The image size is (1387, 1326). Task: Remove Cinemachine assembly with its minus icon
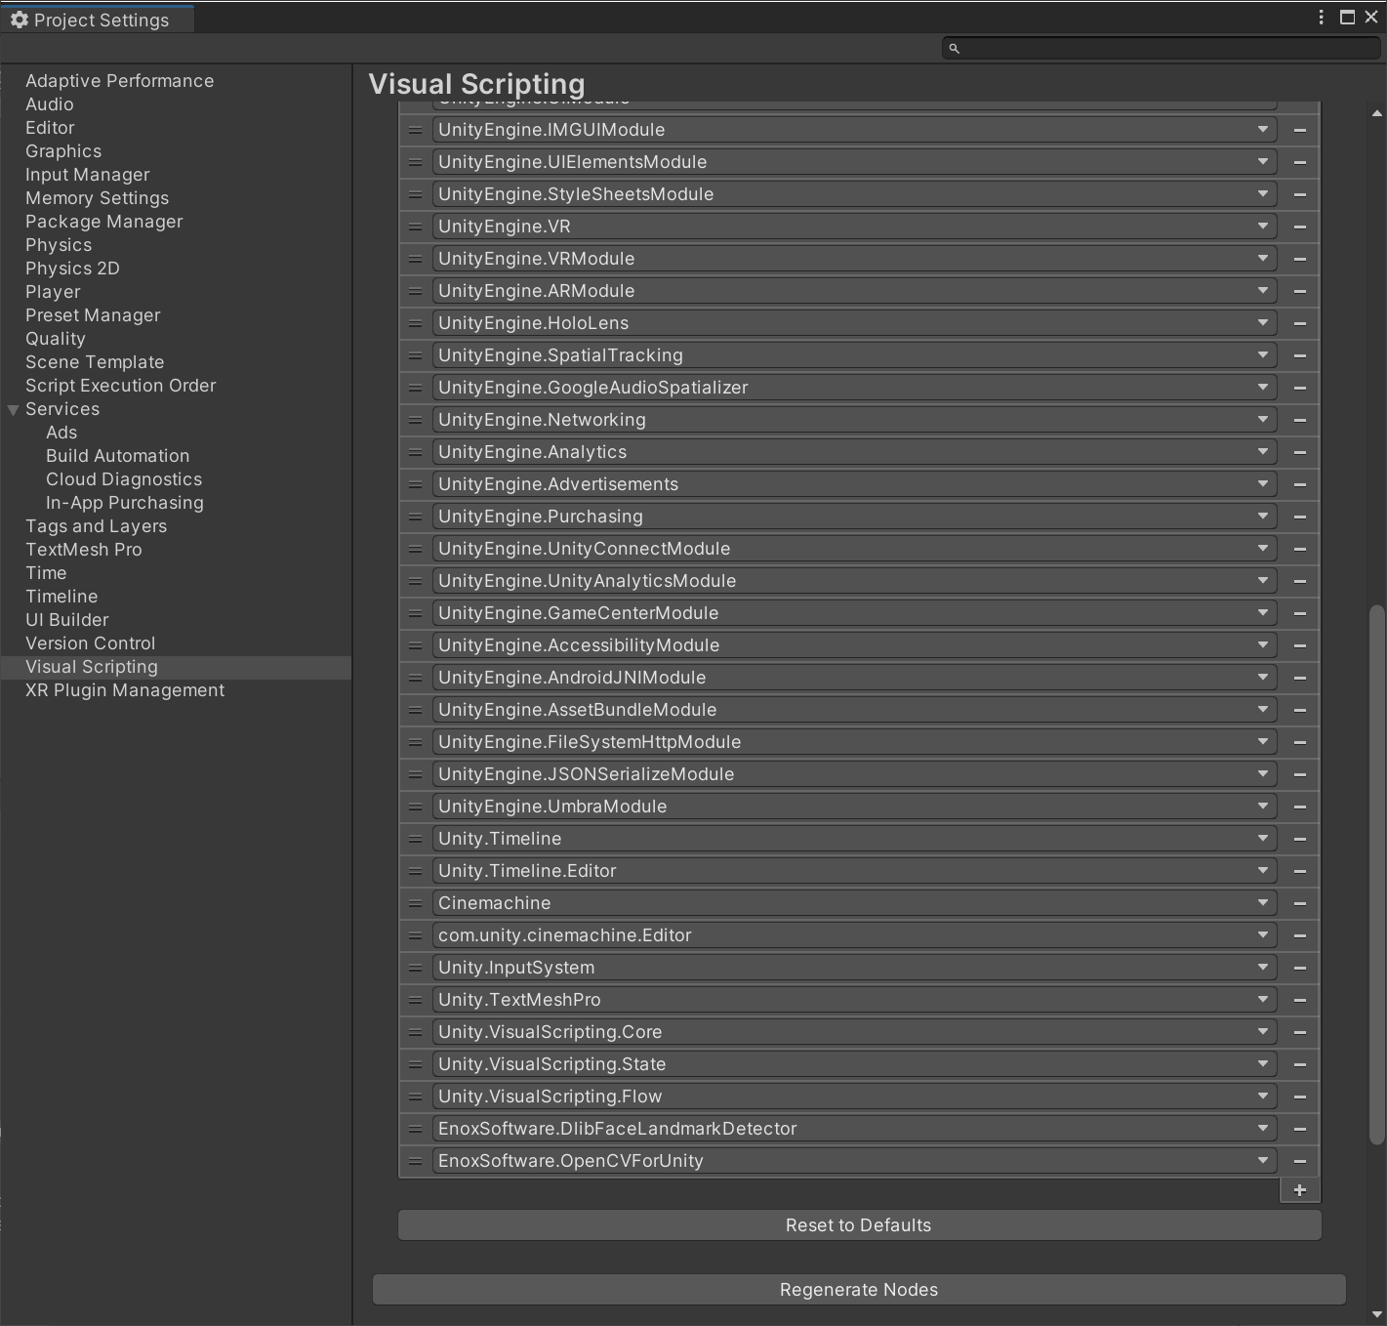tap(1299, 903)
